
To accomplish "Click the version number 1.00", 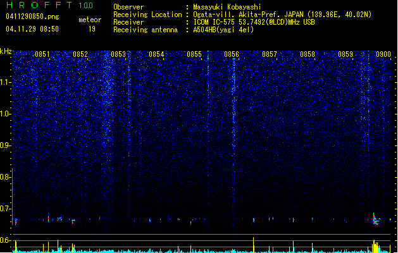I will [86, 5].
